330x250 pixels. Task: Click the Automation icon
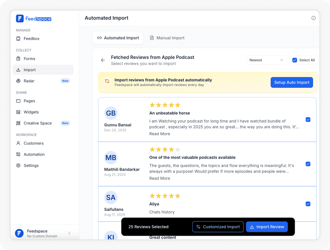pos(18,154)
